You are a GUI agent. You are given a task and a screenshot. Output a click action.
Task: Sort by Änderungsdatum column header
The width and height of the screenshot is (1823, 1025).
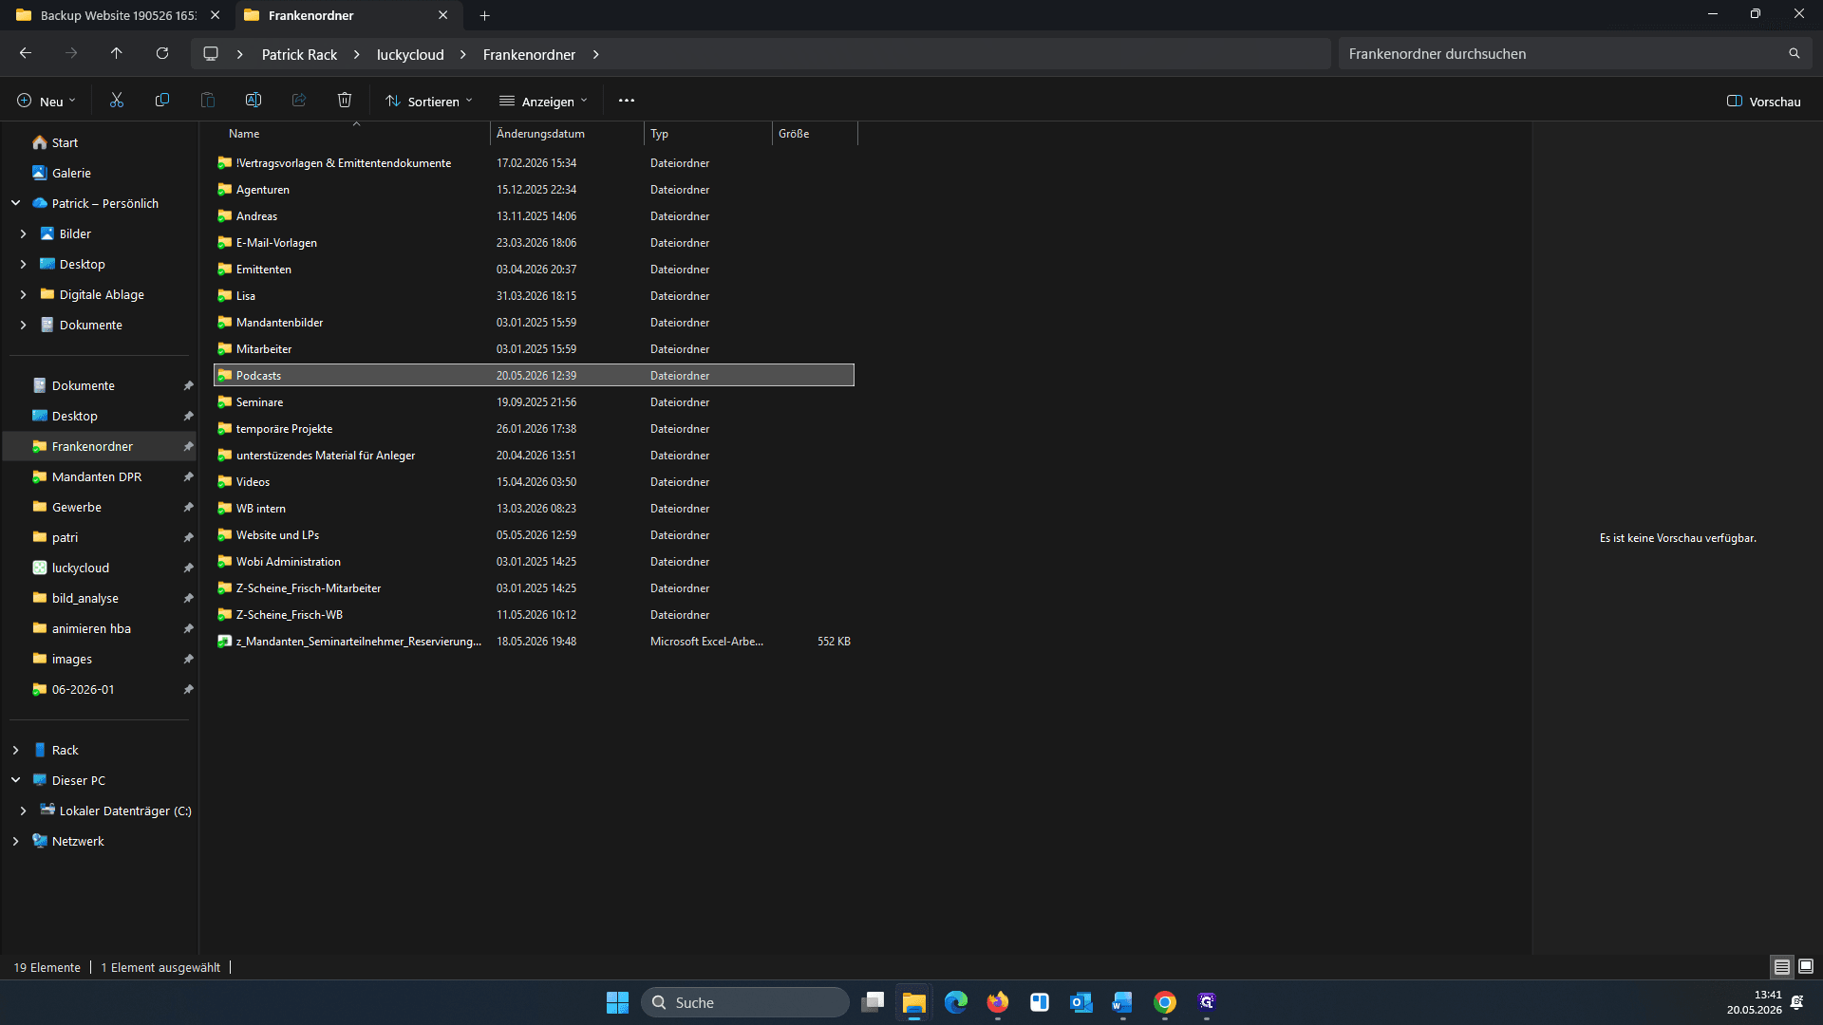(x=567, y=134)
